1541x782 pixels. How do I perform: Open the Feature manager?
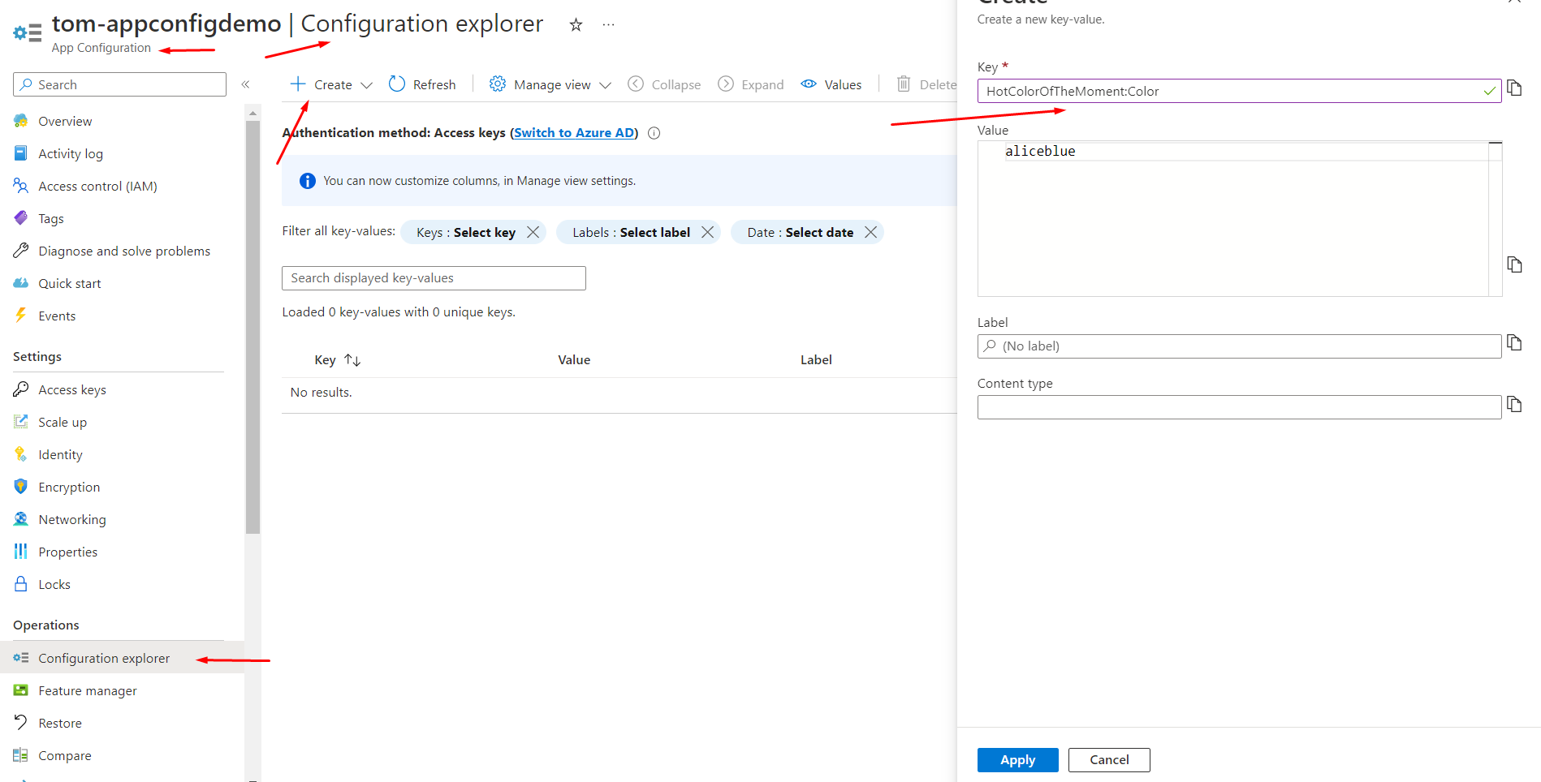click(88, 690)
